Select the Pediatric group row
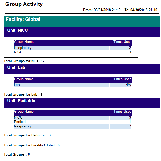This screenshot has height=161, width=161. click(73, 122)
